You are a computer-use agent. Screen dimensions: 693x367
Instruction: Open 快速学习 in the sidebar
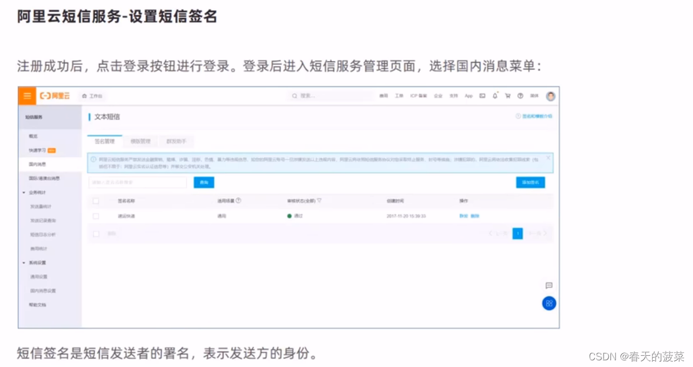pos(38,150)
